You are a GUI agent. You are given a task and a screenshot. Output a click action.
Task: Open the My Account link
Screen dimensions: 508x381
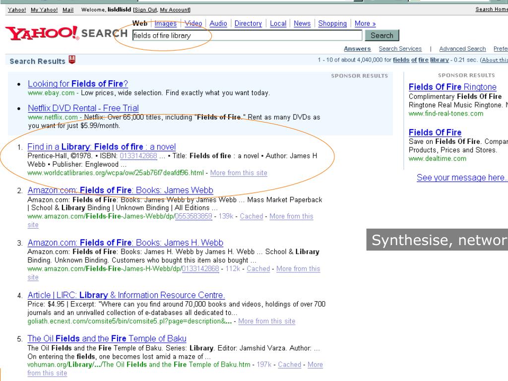[x=174, y=10]
